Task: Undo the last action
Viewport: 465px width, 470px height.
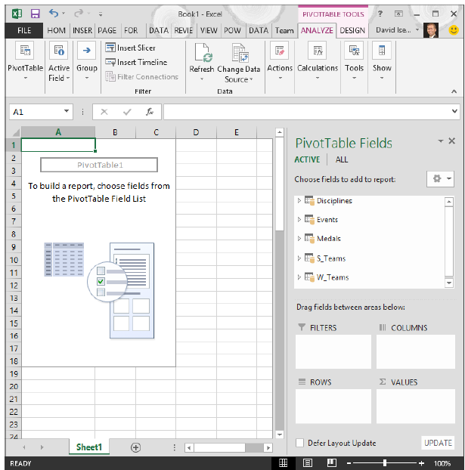Action: coord(54,13)
